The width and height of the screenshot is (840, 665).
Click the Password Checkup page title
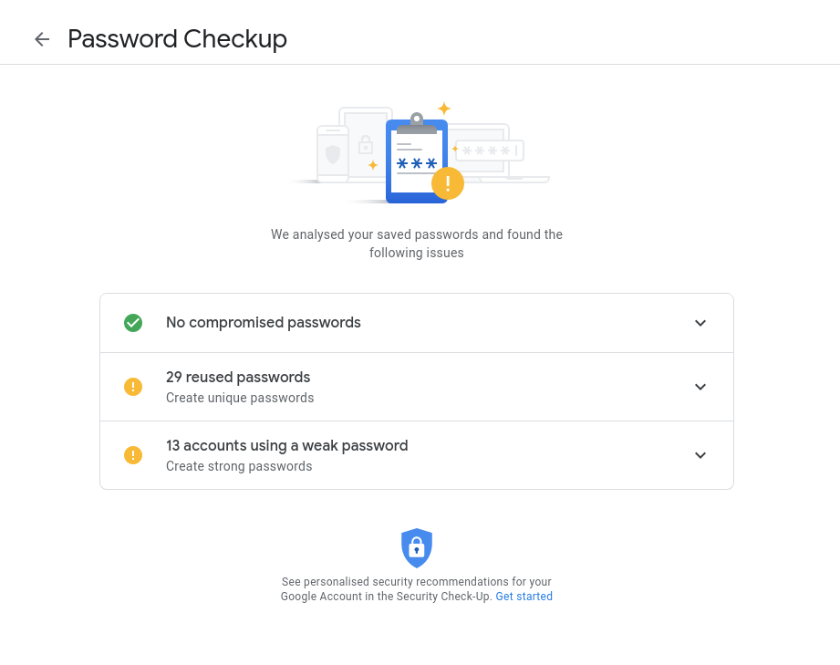[177, 39]
